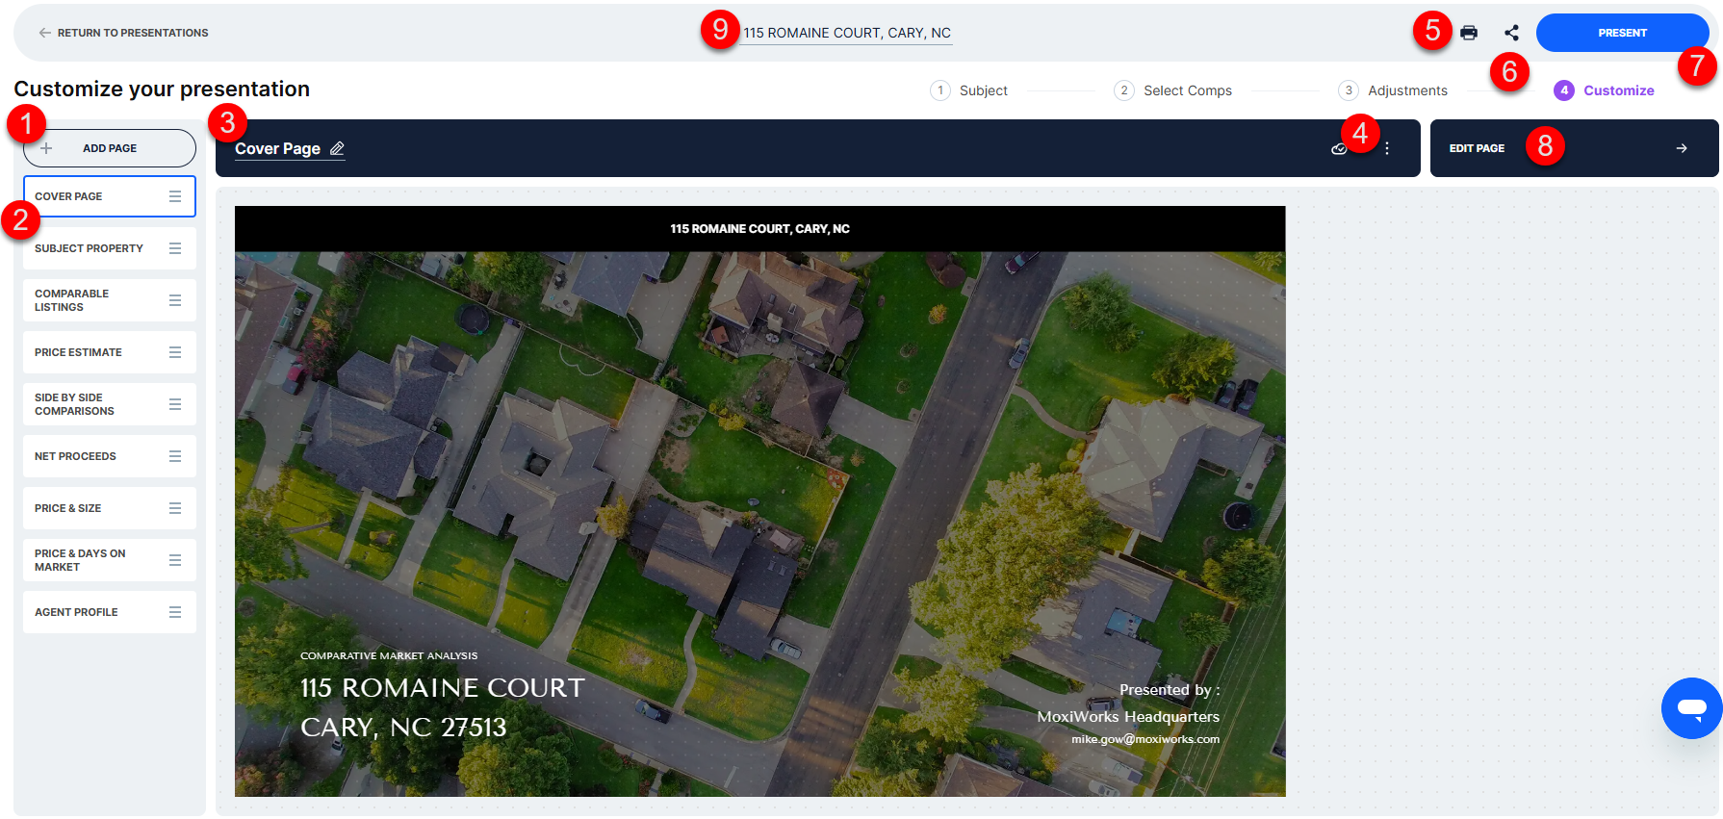Click the pencil icon next to Cover Page
Screen dimensions: 1723x819
[337, 148]
